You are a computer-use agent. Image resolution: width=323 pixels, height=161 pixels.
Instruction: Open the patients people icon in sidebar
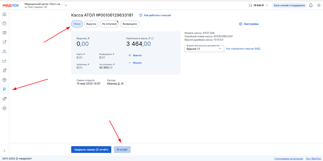[4, 52]
